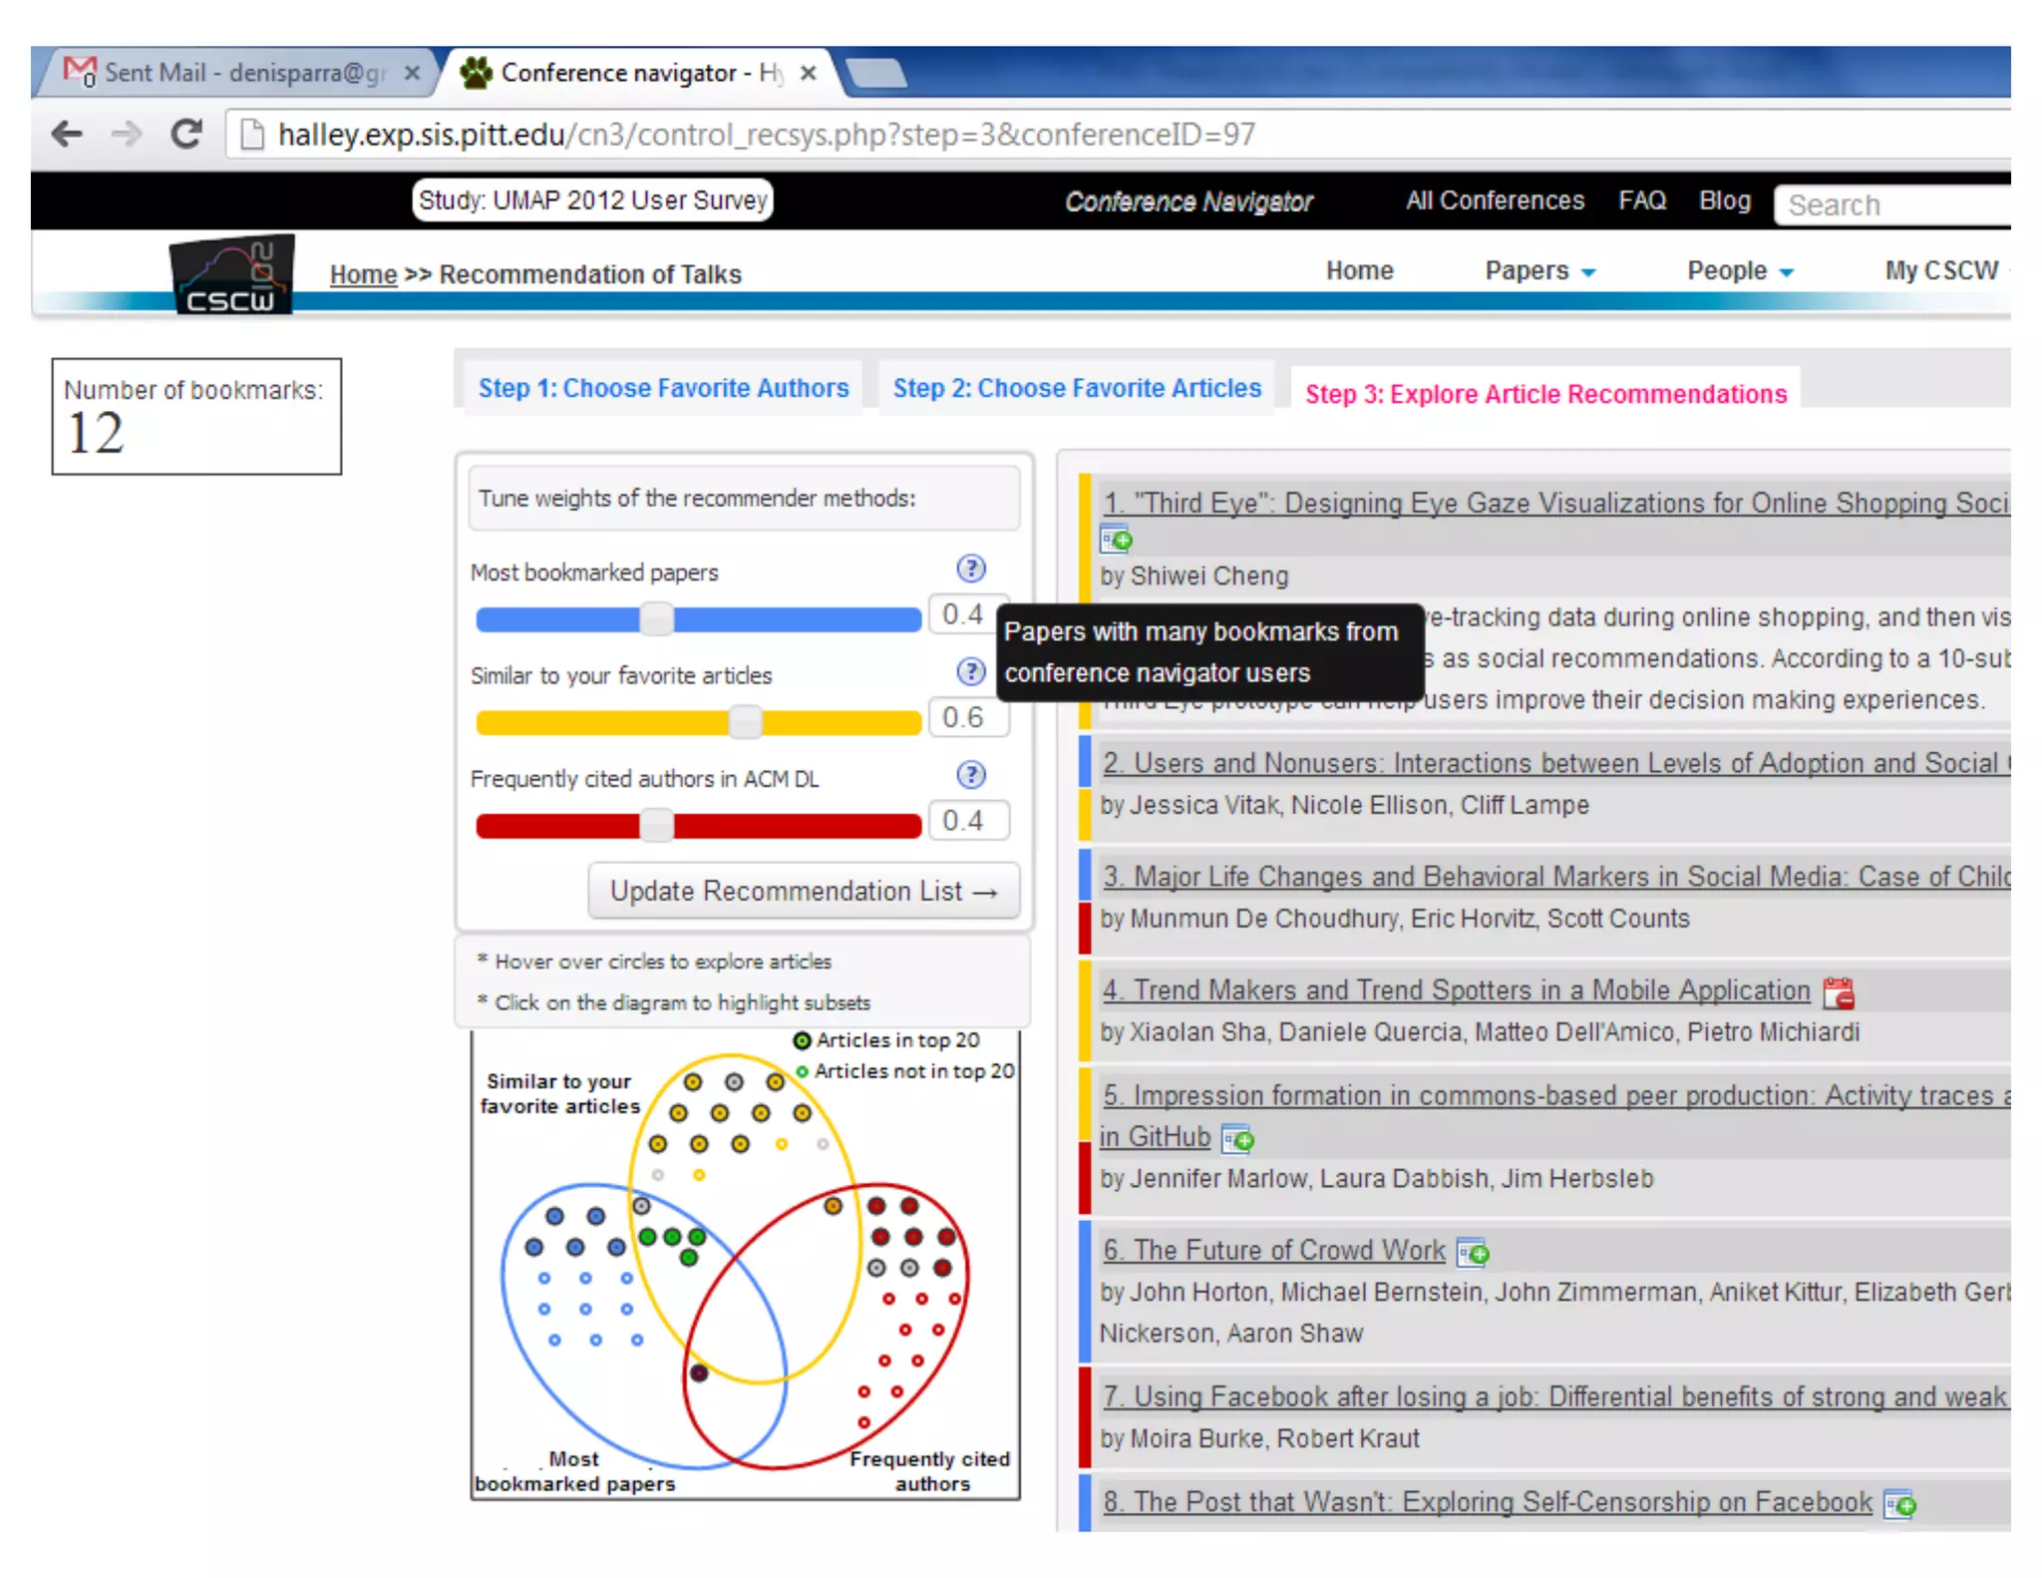Click the browser back arrow
The image size is (2042, 1578).
[x=67, y=134]
